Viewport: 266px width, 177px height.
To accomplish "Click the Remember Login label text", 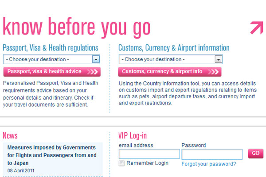I will point(147,163).
